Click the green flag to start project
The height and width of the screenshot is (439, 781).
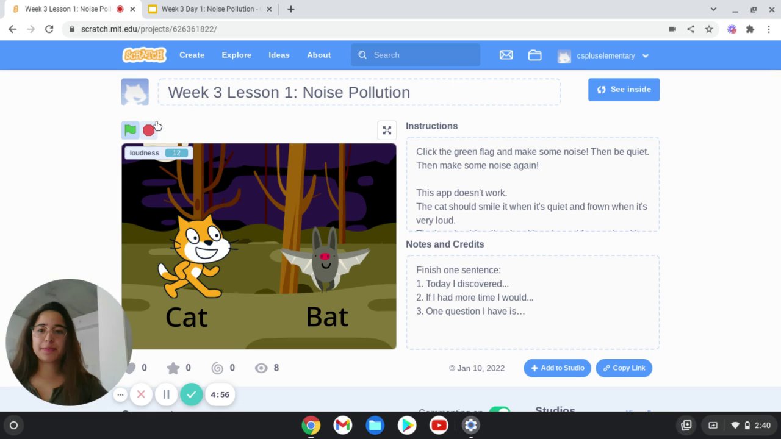(130, 130)
